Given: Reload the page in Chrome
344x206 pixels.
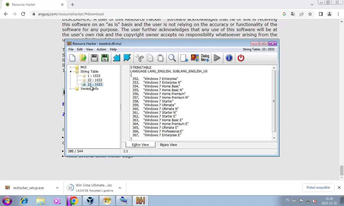Looking at the screenshot, I should (x=23, y=14).
